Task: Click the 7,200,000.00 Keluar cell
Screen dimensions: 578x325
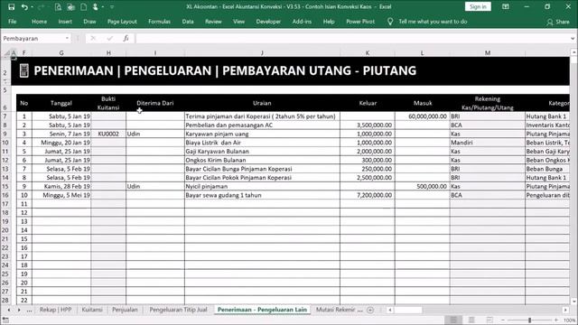Action: point(368,195)
